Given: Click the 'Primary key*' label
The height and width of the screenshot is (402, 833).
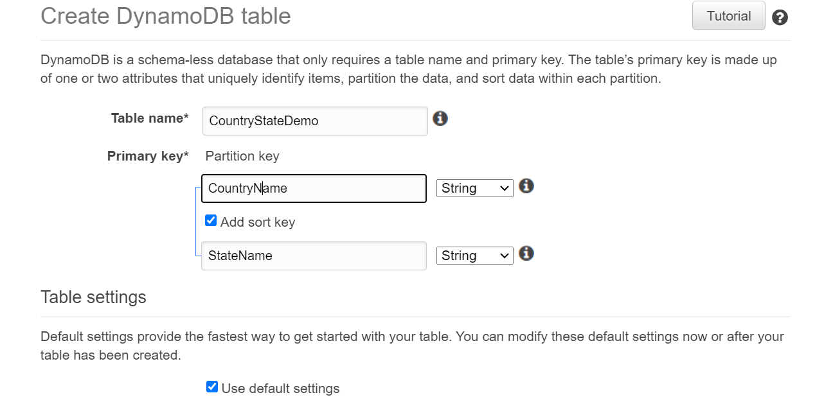Looking at the screenshot, I should click(x=148, y=156).
